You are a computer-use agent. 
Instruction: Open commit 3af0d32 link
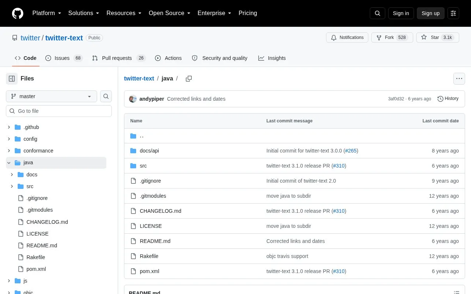[x=396, y=99]
